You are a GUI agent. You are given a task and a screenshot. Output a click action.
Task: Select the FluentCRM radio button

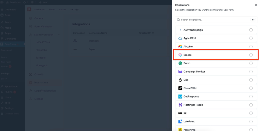[251, 88]
